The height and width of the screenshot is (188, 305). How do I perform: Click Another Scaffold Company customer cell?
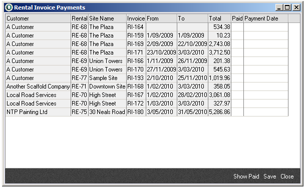(x=38, y=86)
